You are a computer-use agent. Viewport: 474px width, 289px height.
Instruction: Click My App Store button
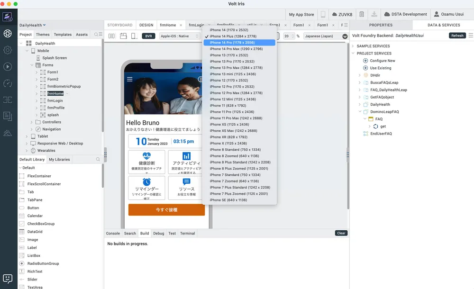point(301,14)
